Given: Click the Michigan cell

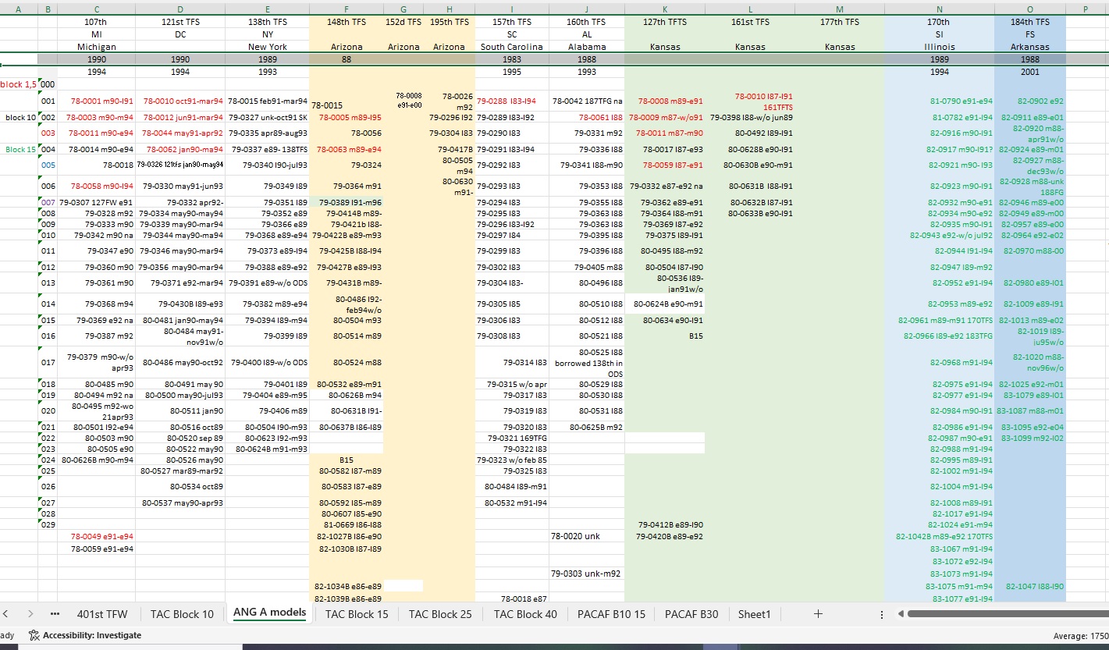Looking at the screenshot, I should pos(96,47).
